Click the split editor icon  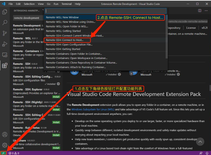(x=200, y=11)
